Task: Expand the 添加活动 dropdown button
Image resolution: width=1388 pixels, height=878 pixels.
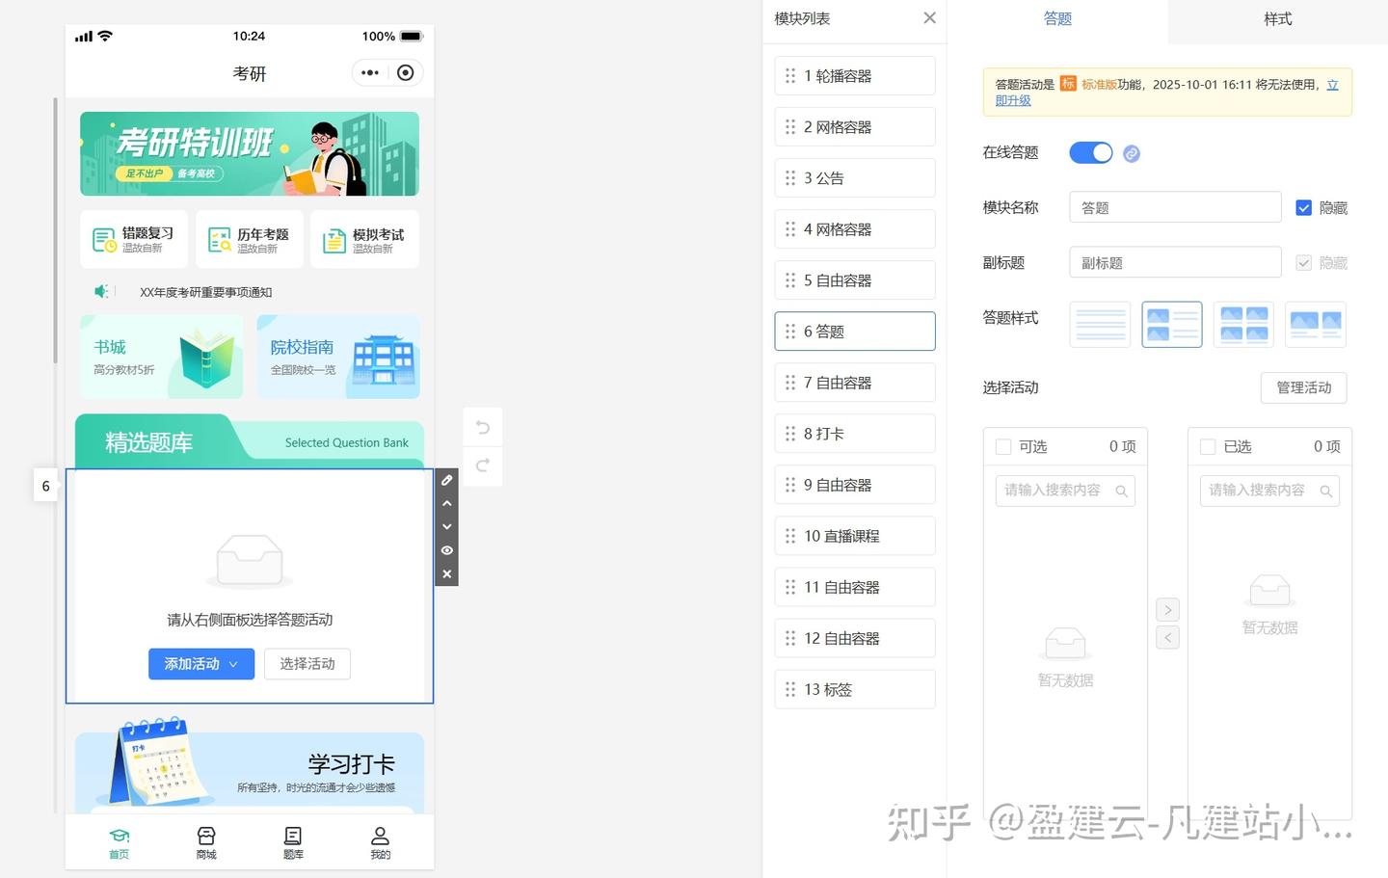Action: click(201, 664)
